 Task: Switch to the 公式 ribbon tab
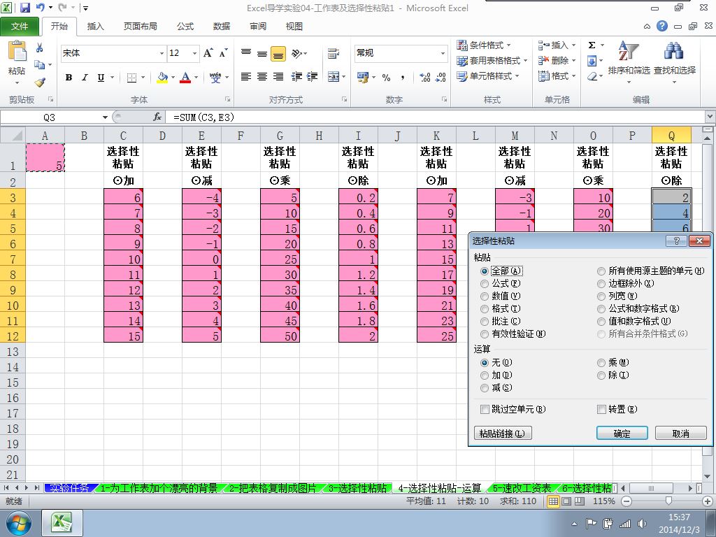[185, 27]
